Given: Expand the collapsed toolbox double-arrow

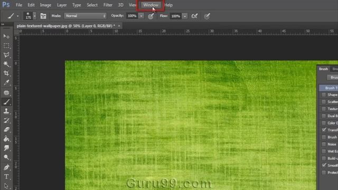Looking at the screenshot, I should [3, 24].
